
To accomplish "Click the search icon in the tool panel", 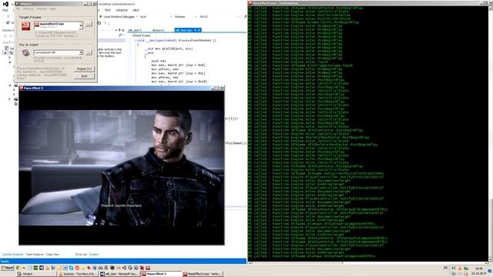I will [x=120, y=35].
